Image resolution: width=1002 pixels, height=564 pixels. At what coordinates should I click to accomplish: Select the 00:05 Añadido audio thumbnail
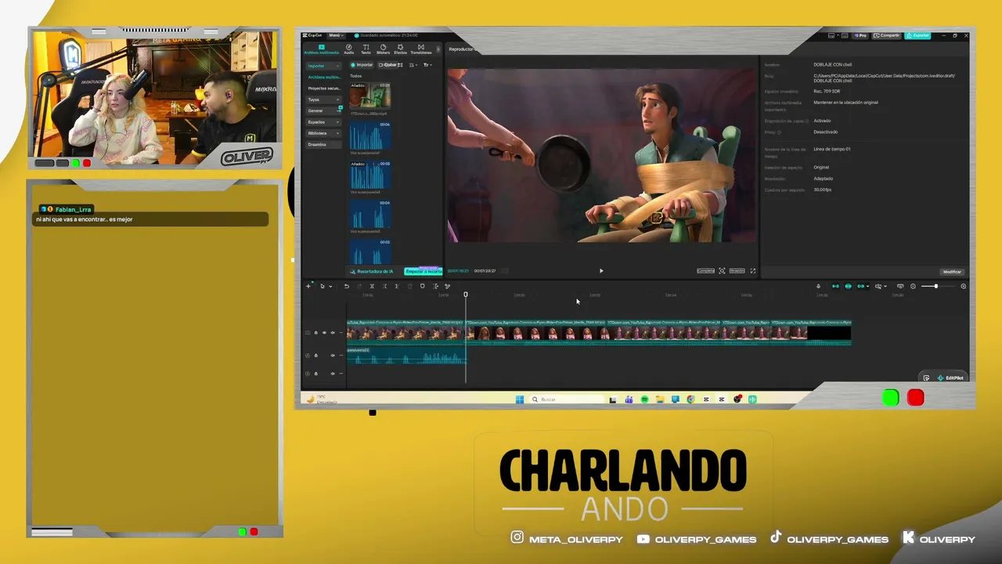[369, 175]
